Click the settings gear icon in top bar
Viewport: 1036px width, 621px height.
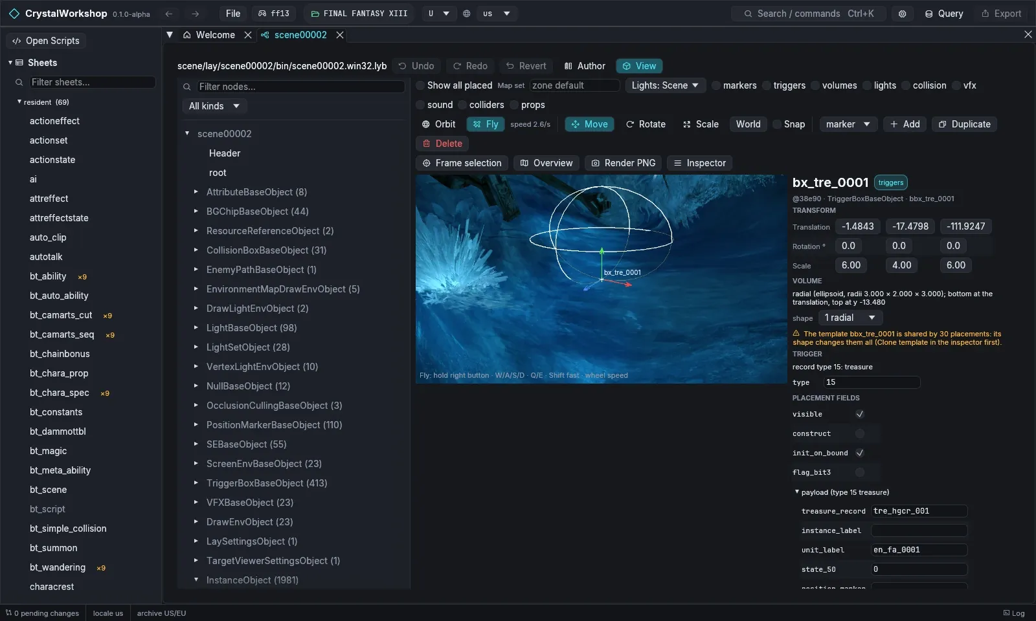(902, 14)
